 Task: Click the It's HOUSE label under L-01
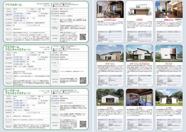point(106,110)
